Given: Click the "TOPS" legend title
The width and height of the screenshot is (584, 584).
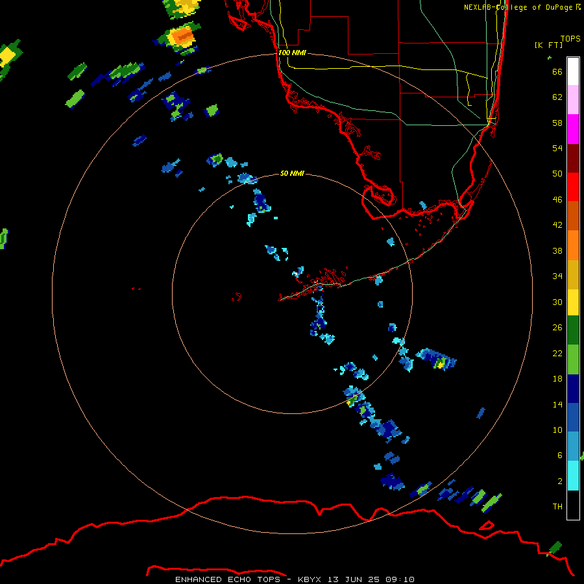Looking at the screenshot, I should 570,38.
